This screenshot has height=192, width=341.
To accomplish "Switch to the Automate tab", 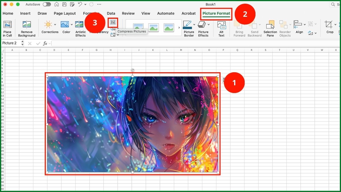I will 166,13.
